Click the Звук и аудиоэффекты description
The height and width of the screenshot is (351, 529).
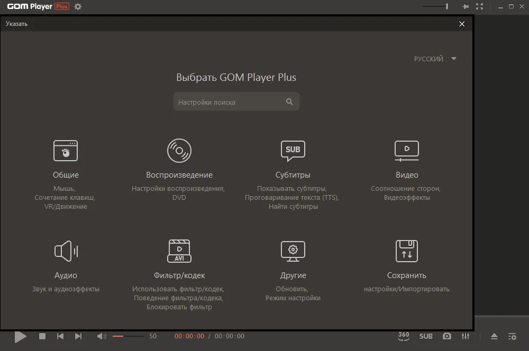point(66,289)
